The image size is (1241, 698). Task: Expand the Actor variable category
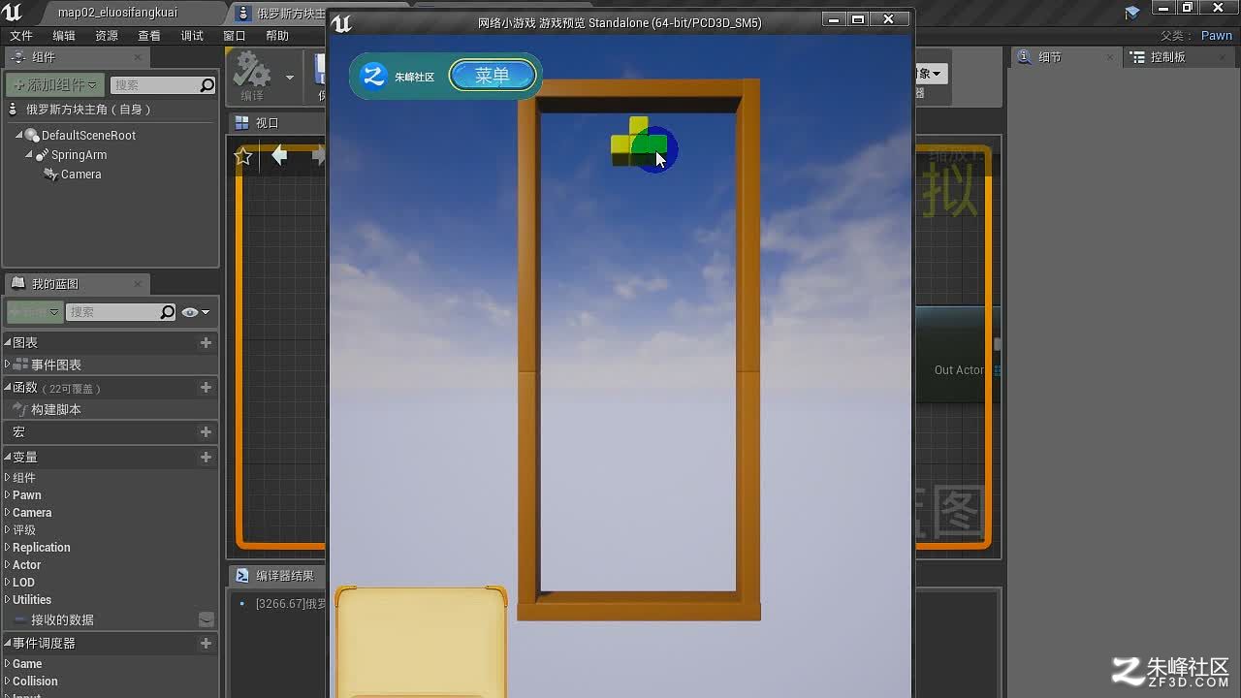[x=8, y=564]
